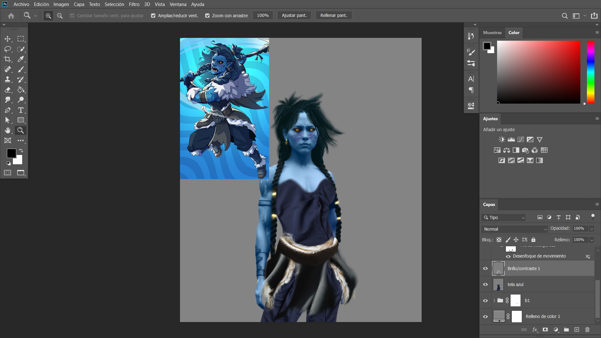This screenshot has height=338, width=601.
Task: Open the Archivo menu
Action: tap(21, 4)
